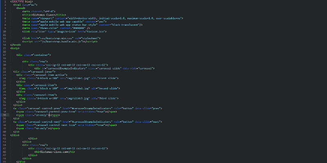327x163 pixels.
Task: Click the opening <body> tag
Action: pos(15,48)
